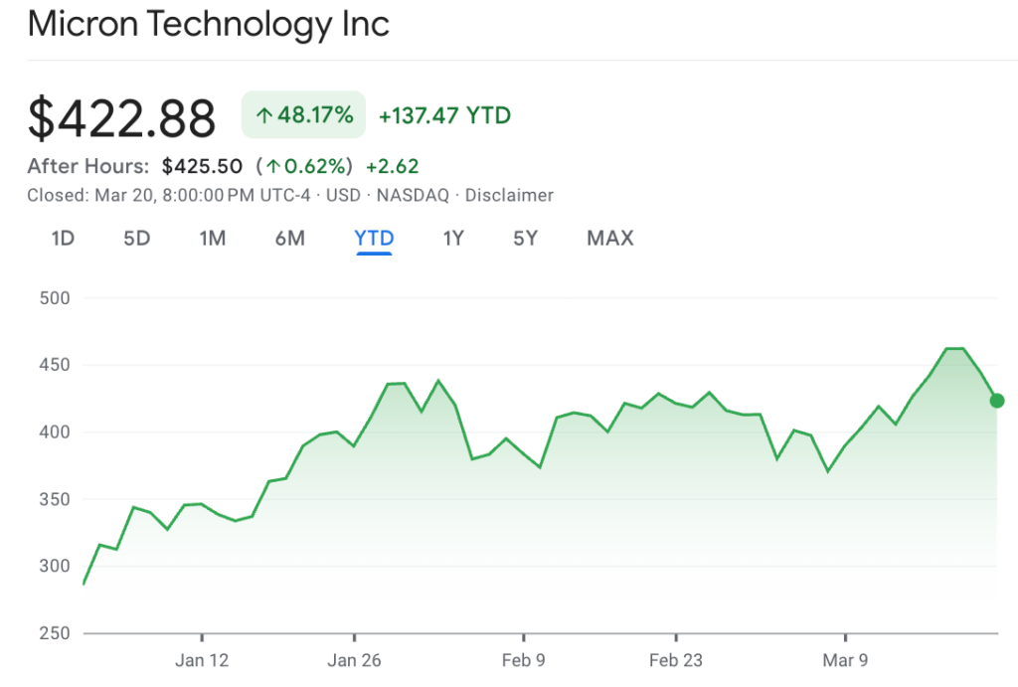The width and height of the screenshot is (1018, 687).
Task: Click the Micron Technology Inc title
Action: [x=209, y=24]
